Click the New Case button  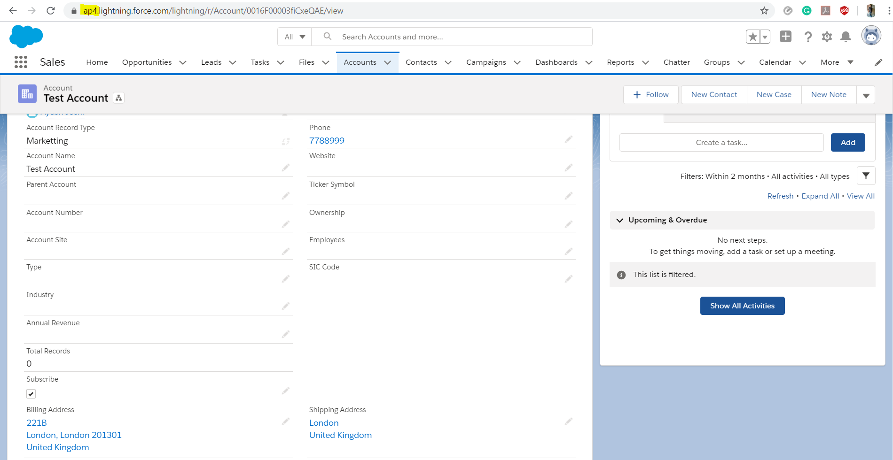[x=774, y=95]
